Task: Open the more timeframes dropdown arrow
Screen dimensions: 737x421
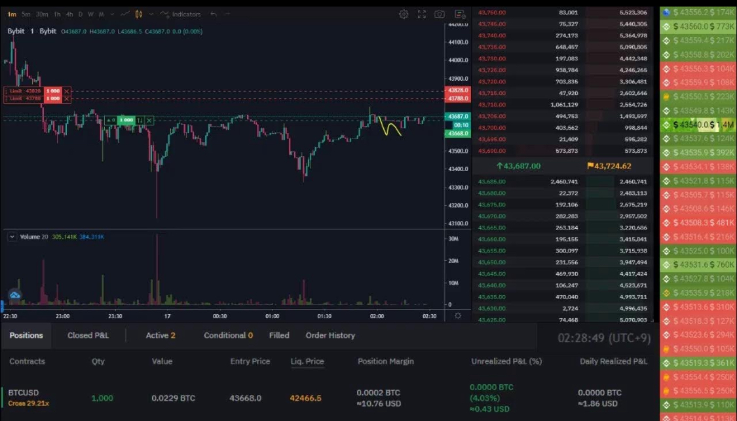Action: click(x=112, y=14)
